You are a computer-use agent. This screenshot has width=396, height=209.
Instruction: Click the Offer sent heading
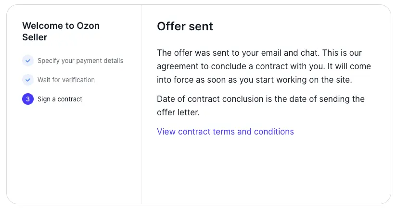coord(185,26)
